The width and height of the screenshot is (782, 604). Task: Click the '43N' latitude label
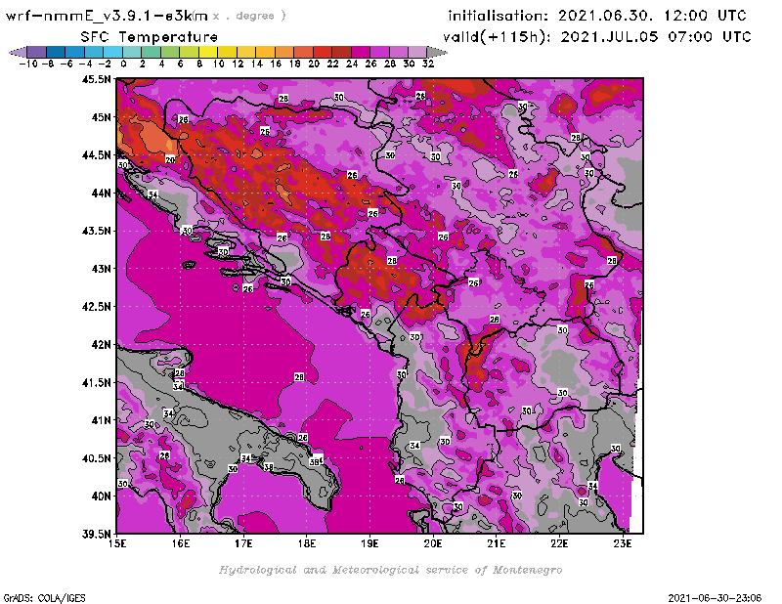[101, 269]
